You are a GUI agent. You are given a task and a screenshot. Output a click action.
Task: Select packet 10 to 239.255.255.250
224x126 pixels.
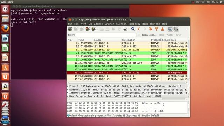click(127, 63)
